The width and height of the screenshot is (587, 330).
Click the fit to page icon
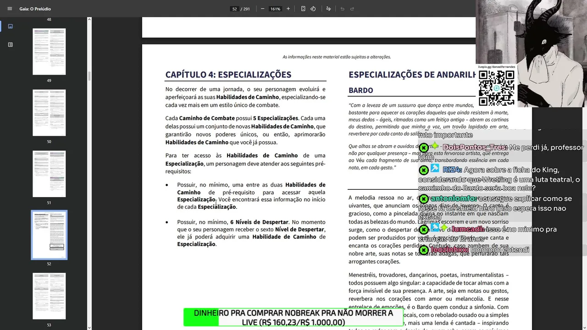[x=303, y=9]
